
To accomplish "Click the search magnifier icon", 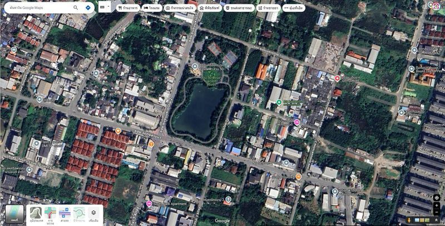I will pos(76,8).
